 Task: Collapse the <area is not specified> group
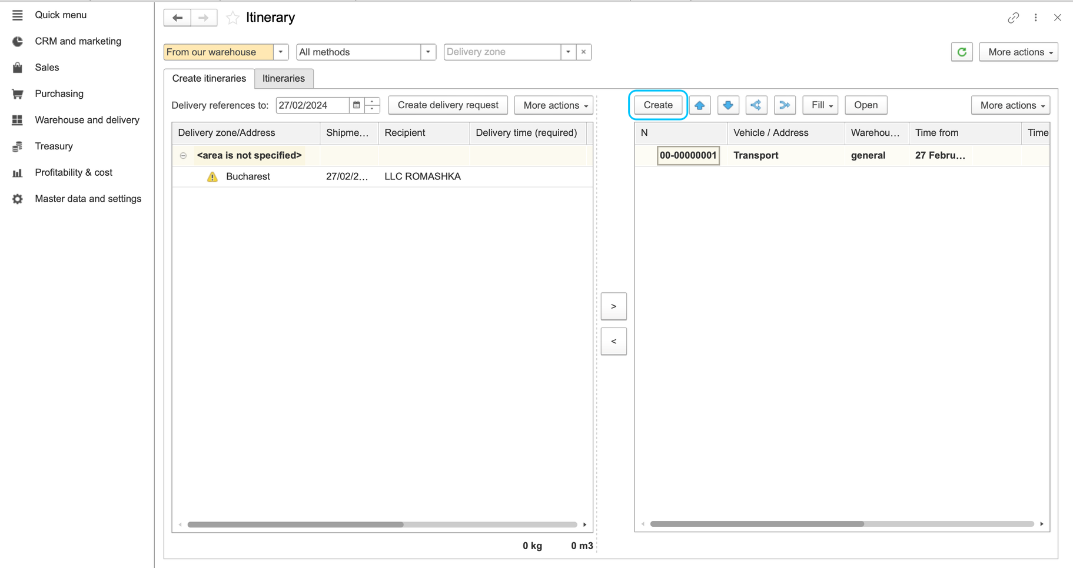pyautogui.click(x=183, y=156)
